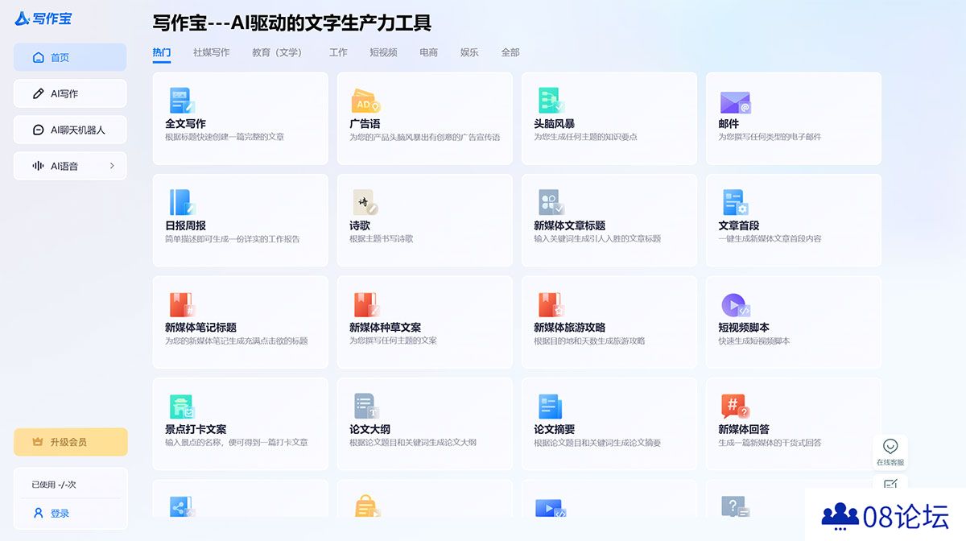Switch to the 短视频 tab
The image size is (966, 541).
tap(383, 52)
